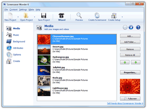Go to Background section in sidebar

pos(19,42)
